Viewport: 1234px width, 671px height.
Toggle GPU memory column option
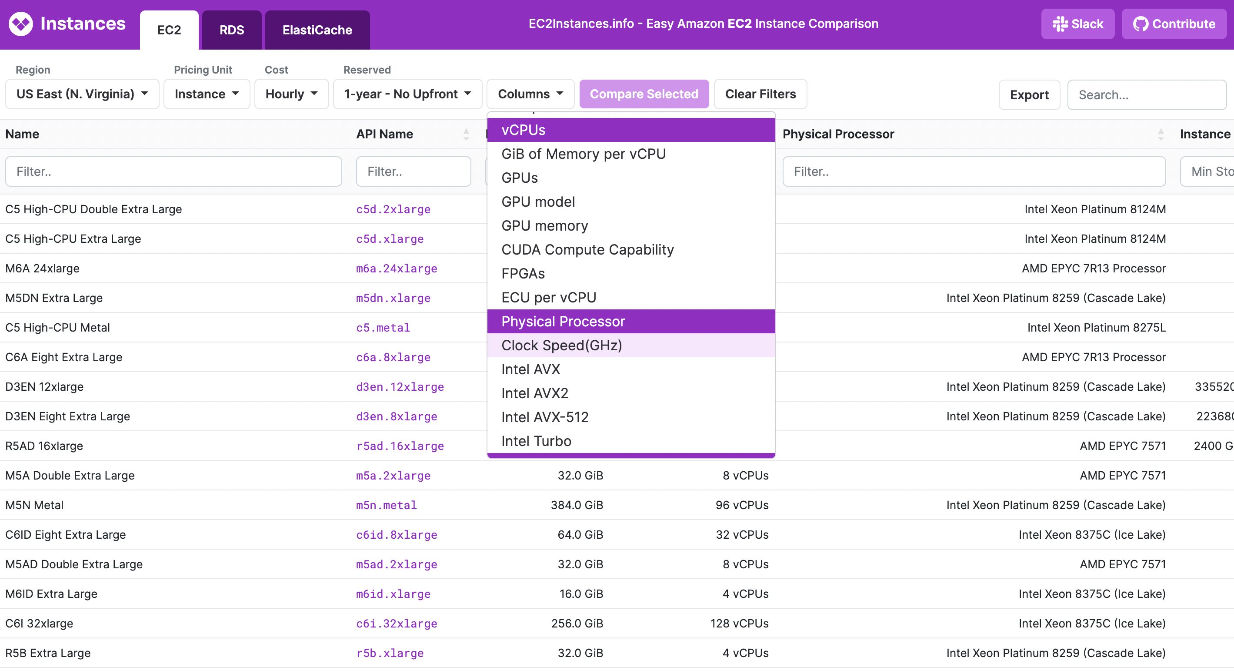pos(631,226)
